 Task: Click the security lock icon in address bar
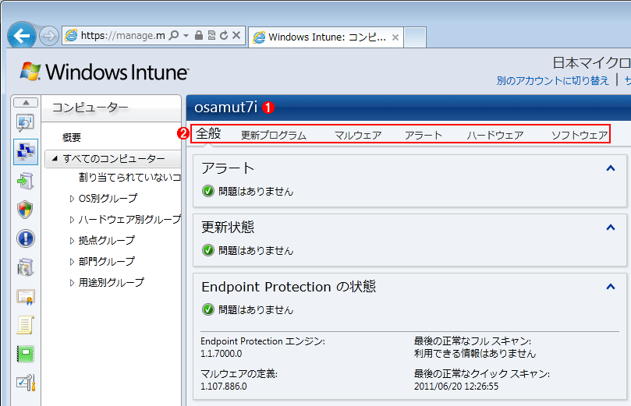(x=199, y=35)
